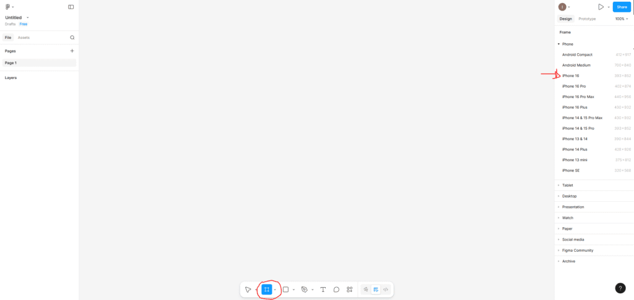Choose the iPhone 16 Pro Max preset

[578, 97]
